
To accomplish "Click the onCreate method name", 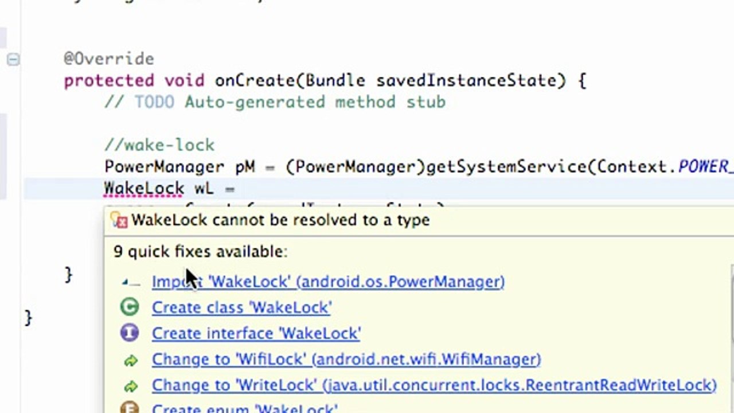I will (255, 80).
